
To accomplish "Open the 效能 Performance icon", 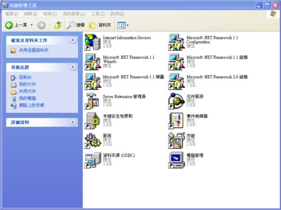I will point(176,140).
